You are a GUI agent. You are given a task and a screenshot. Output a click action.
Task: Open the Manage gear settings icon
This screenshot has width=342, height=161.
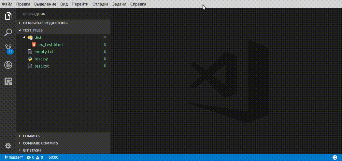coord(8,145)
